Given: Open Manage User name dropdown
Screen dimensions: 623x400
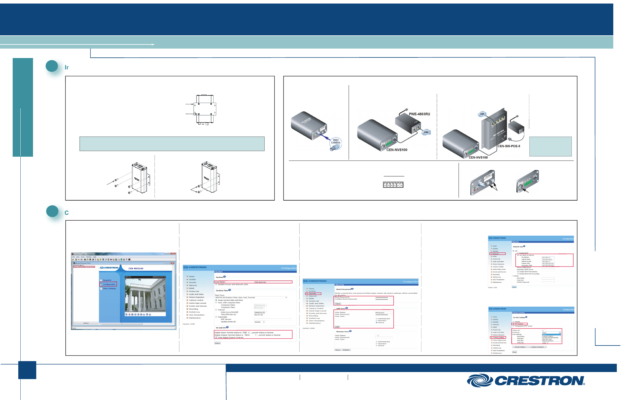Looking at the screenshot, I should click(377, 335).
